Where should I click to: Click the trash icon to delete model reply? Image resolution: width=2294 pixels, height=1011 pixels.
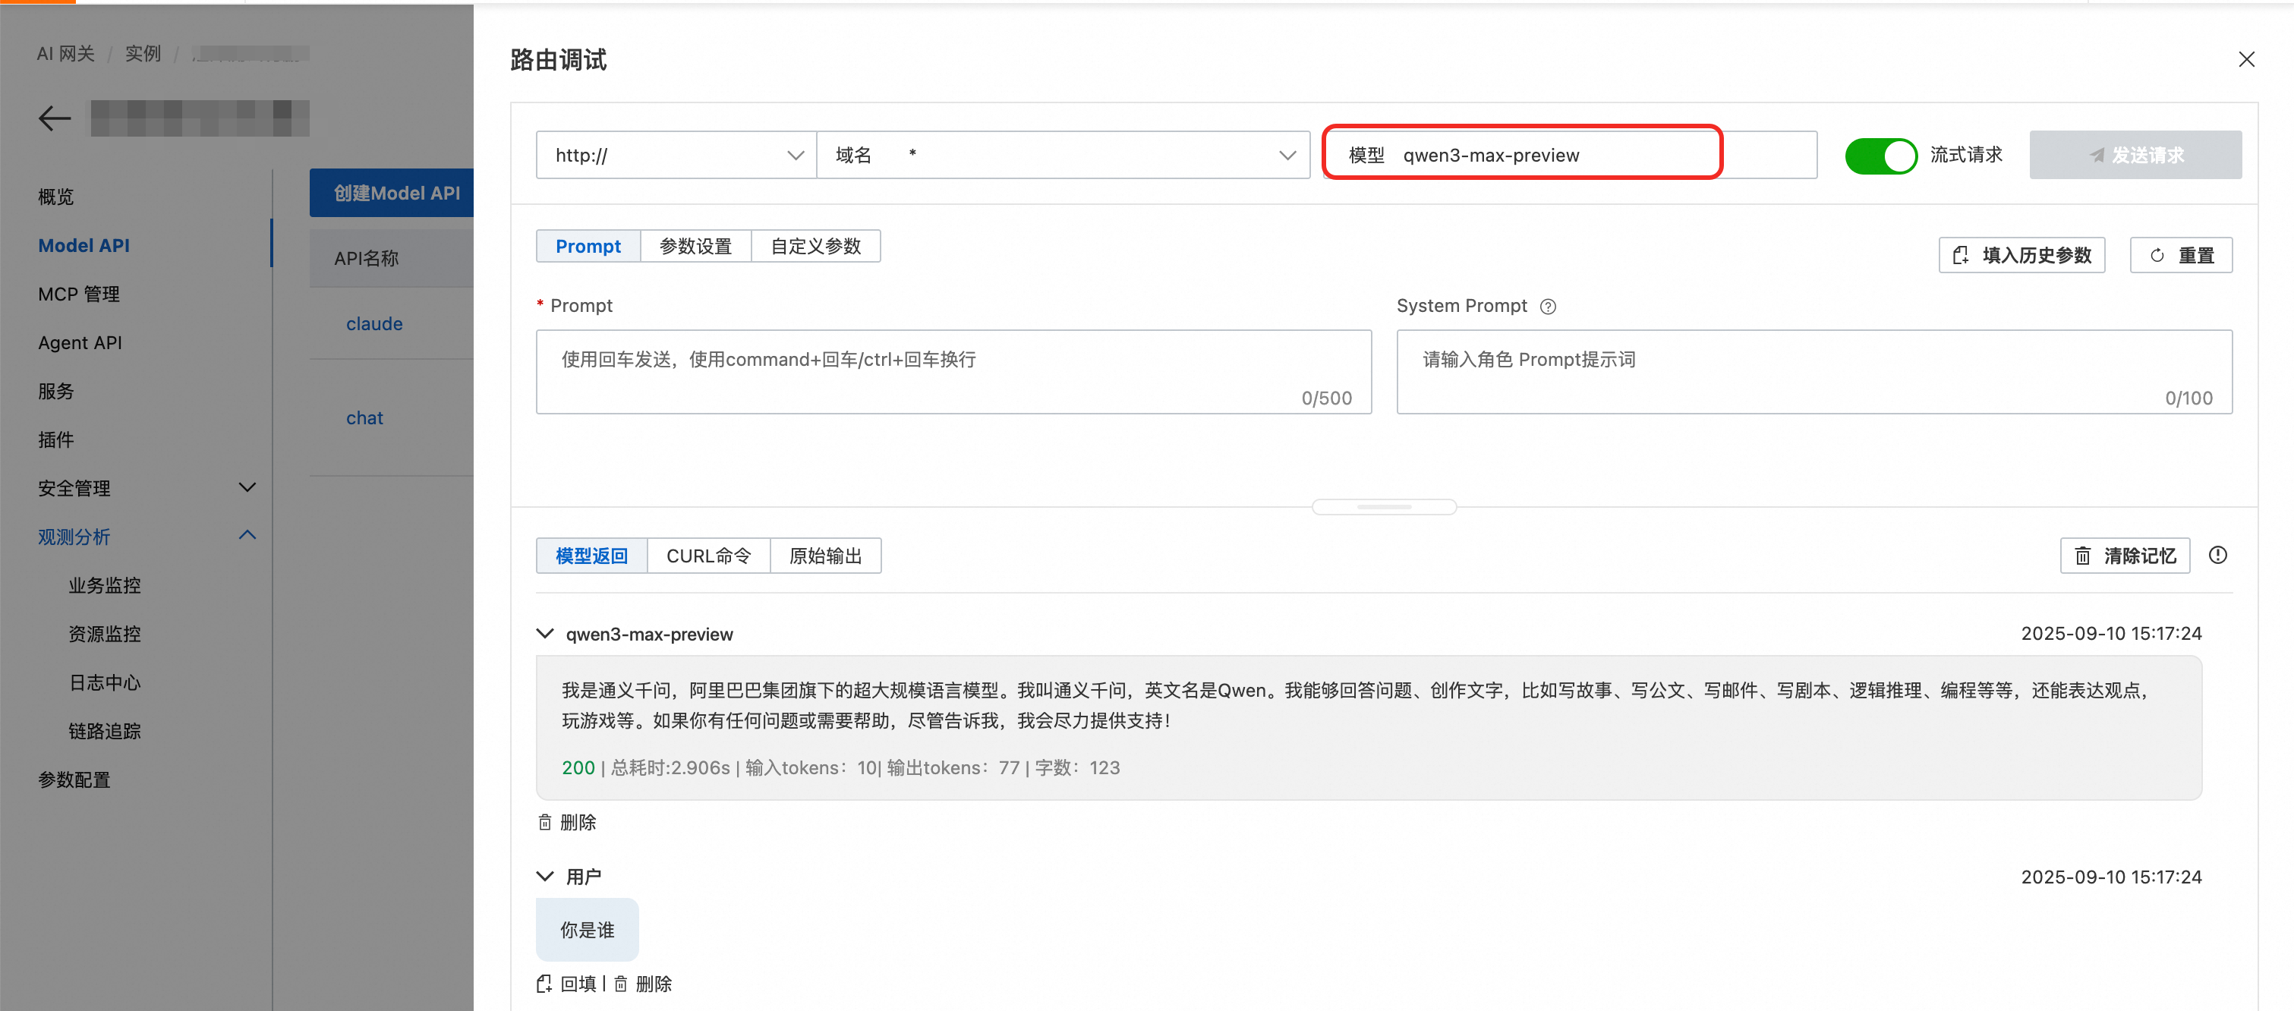pos(545,822)
